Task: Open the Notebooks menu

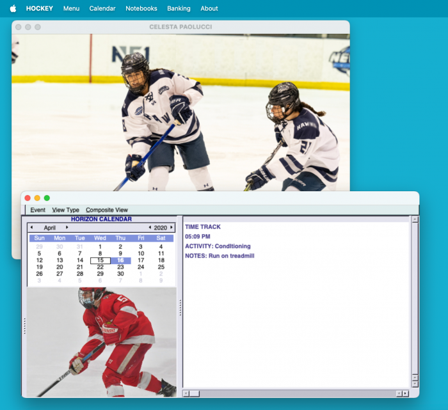Action: 141,8
